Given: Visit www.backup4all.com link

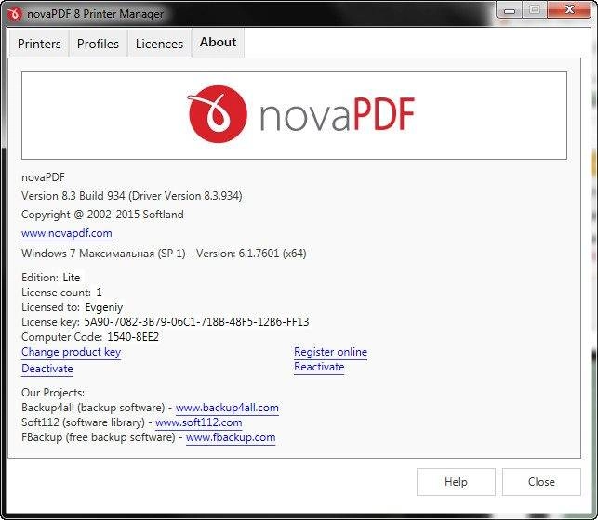Looking at the screenshot, I should [227, 408].
